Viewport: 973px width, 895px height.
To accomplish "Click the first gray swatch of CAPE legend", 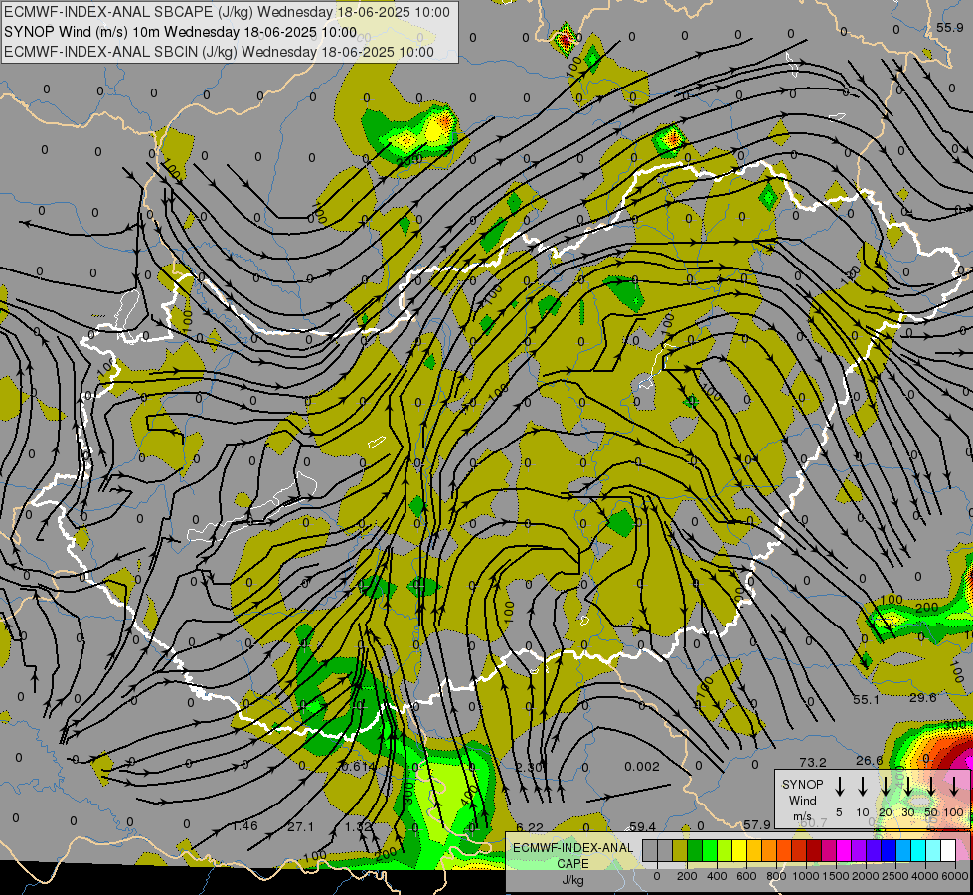I will (x=650, y=850).
